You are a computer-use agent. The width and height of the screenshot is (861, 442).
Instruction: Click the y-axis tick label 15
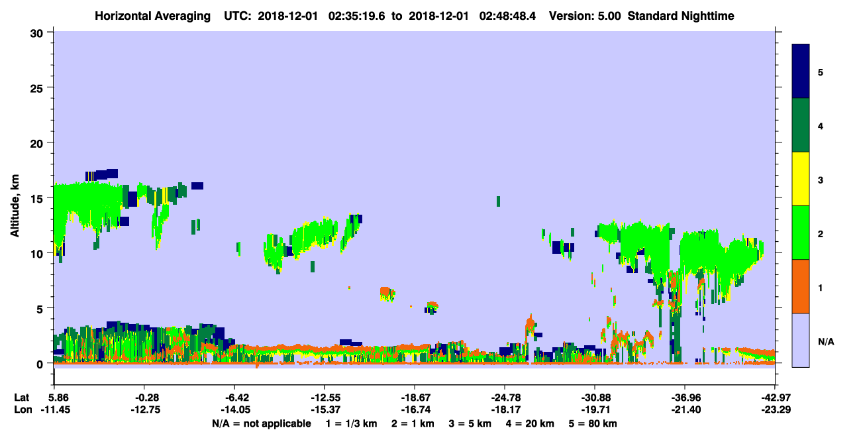38,198
